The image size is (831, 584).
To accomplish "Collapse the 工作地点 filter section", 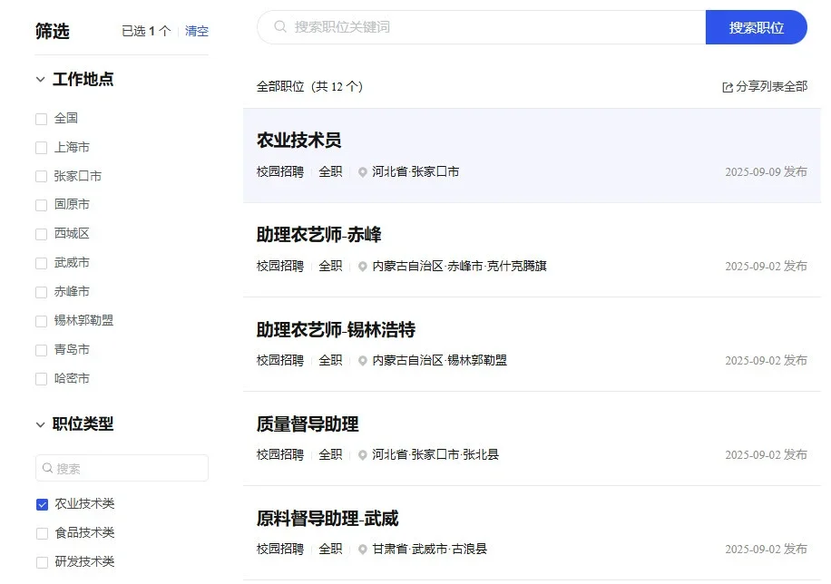I will coord(40,80).
